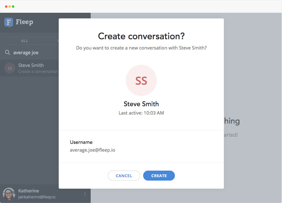The width and height of the screenshot is (282, 203).
Task: Click the red window close button
Action: click(6, 7)
